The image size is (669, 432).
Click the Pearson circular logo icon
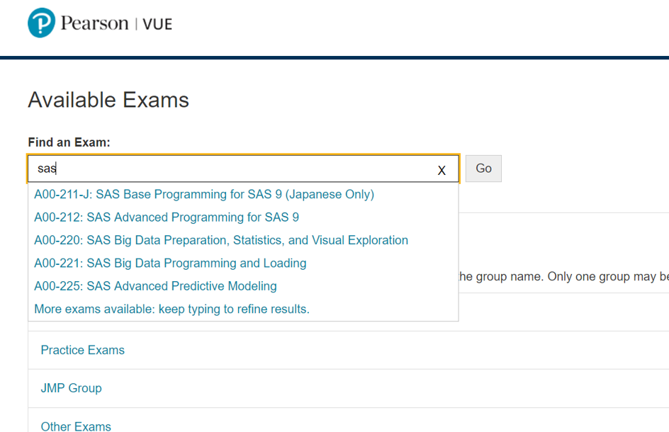(41, 23)
